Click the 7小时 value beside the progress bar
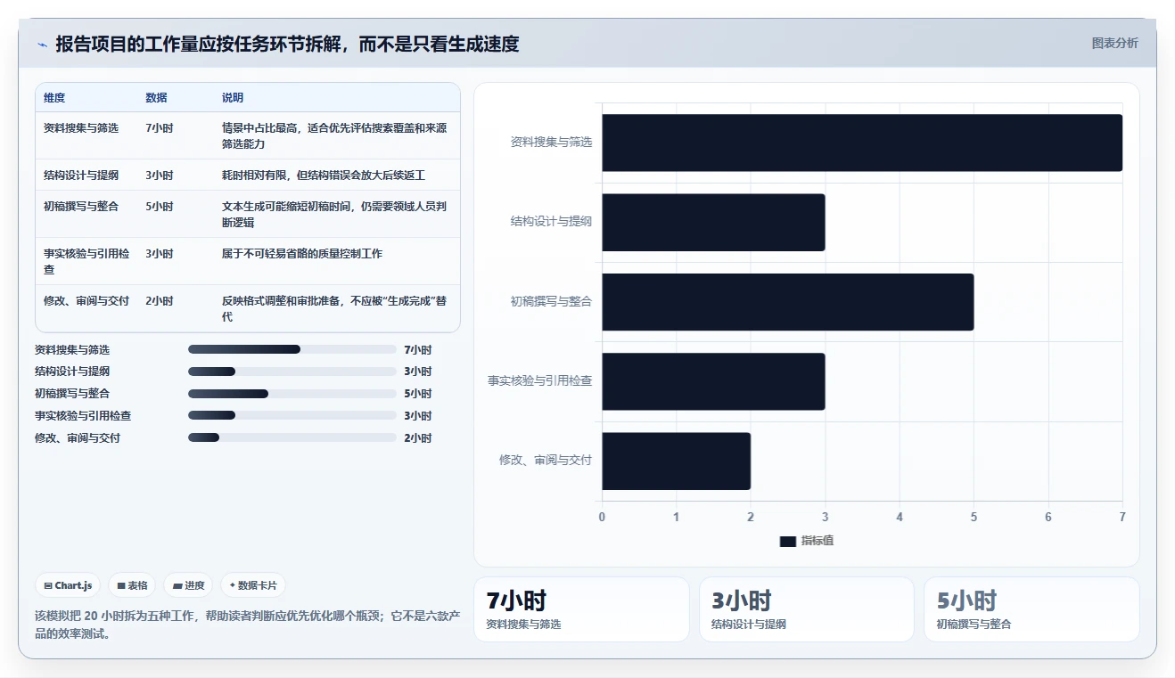Image resolution: width=1175 pixels, height=678 pixels. (417, 349)
